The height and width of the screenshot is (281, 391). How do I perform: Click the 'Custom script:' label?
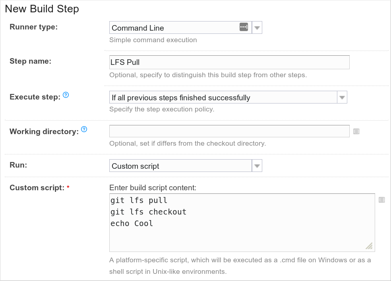coord(37,187)
